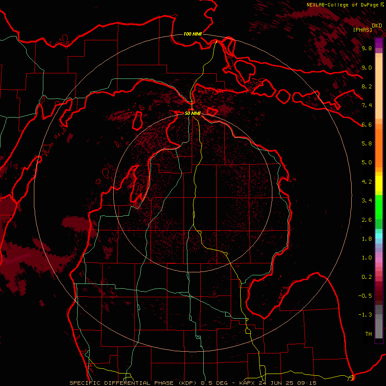Click the purple segment atop the color bar
Viewport: 386px width, 386px height.
click(379, 43)
